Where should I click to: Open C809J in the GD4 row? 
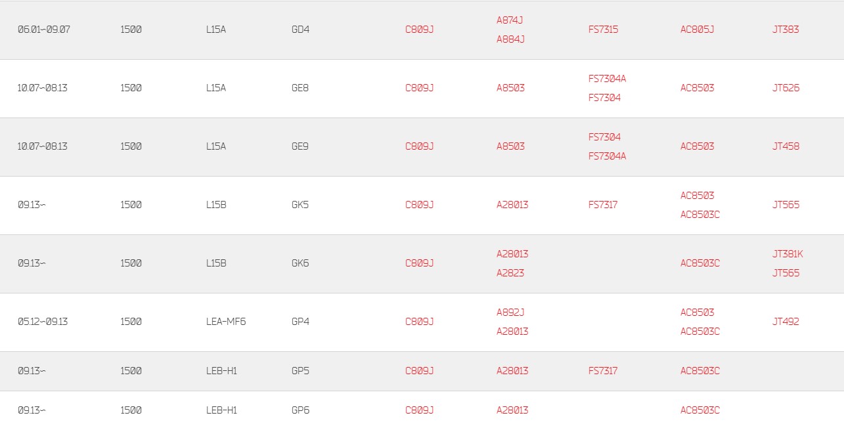pos(419,30)
